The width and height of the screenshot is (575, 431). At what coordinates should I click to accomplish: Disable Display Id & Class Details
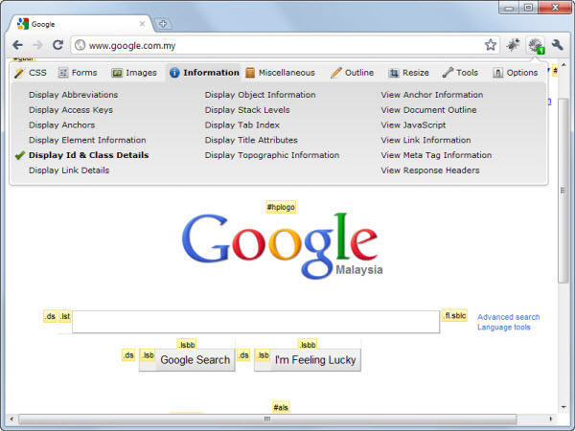[88, 155]
